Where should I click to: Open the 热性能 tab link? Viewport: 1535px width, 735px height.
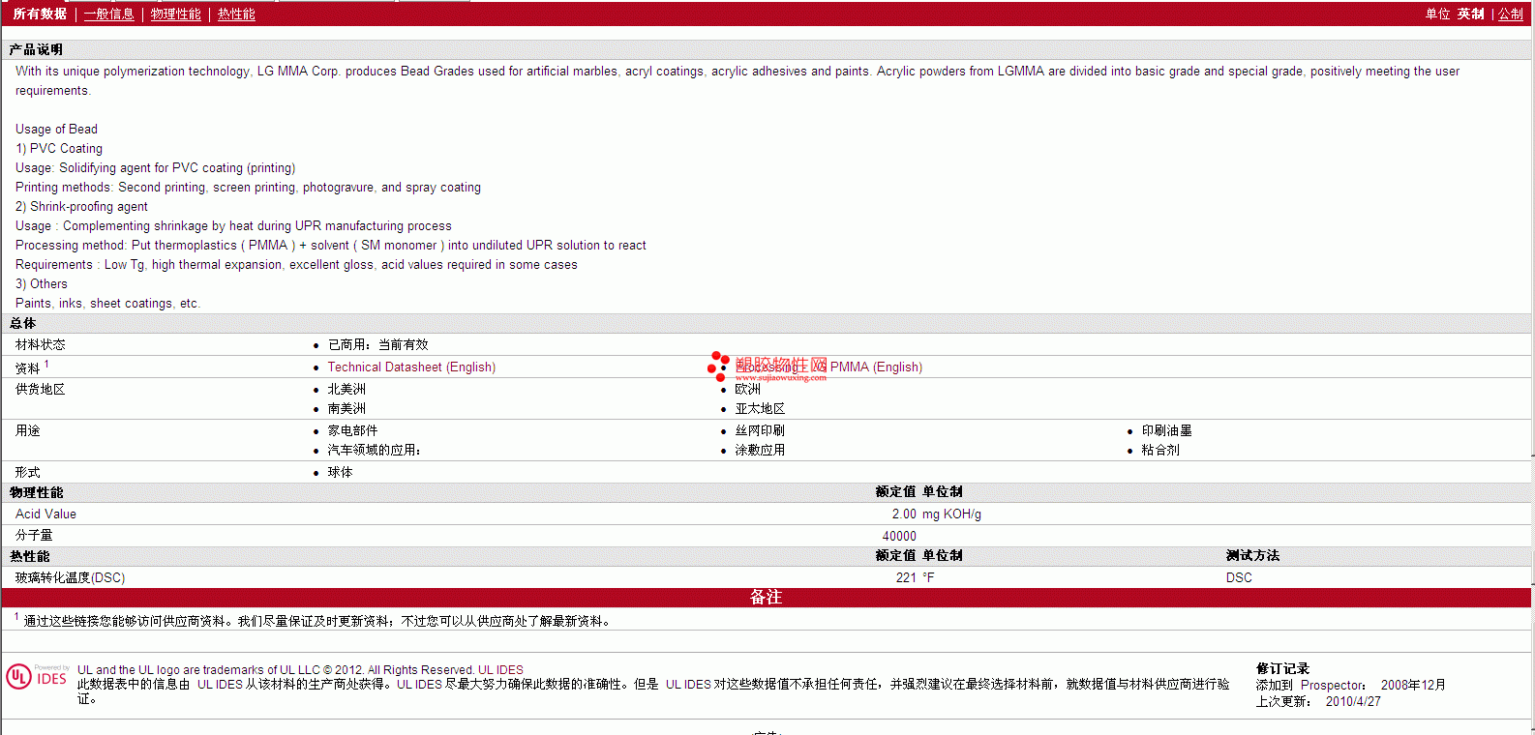point(236,14)
